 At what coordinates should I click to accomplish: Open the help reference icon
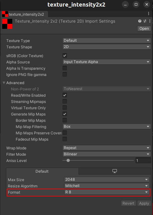[x=140, y=21]
